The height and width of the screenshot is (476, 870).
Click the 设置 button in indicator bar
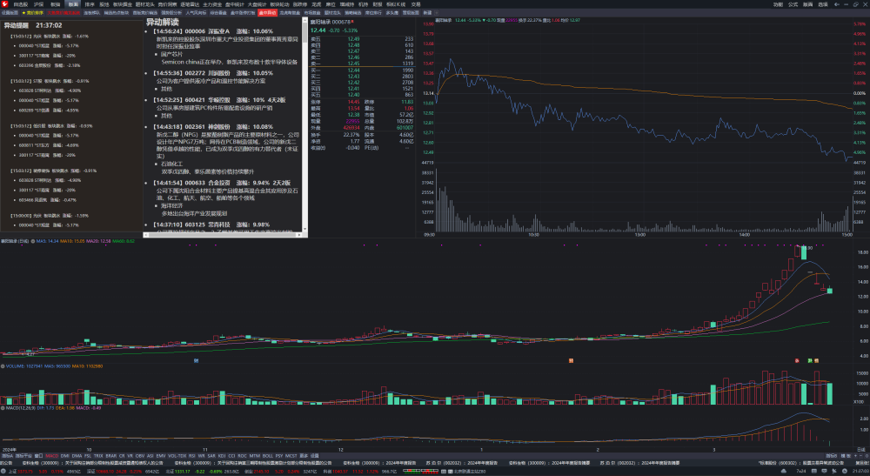pos(315,456)
